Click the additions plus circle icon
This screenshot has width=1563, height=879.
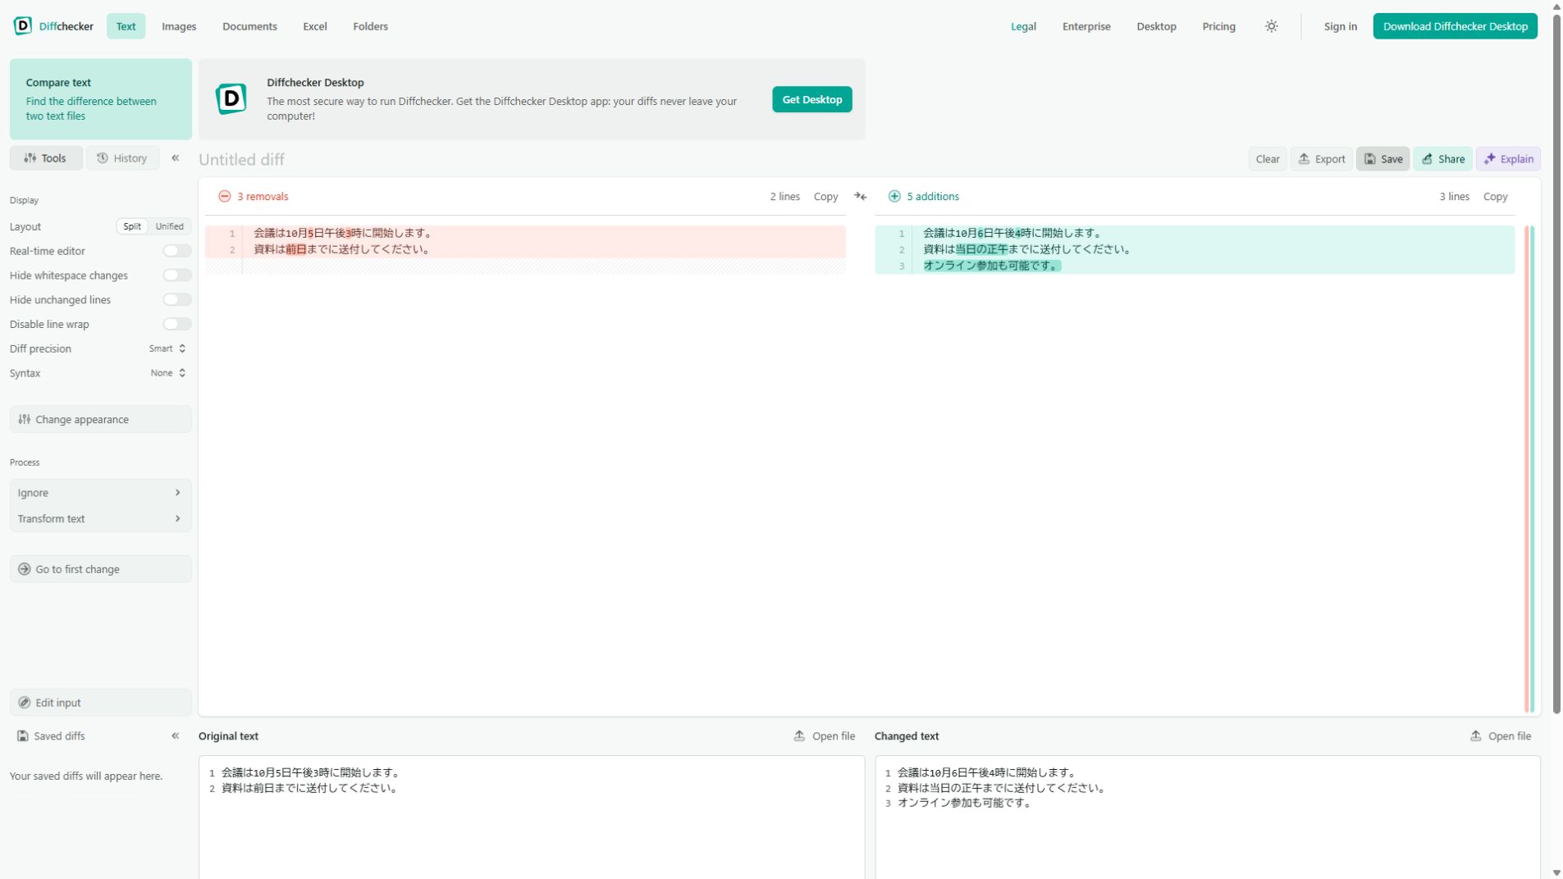[894, 197]
